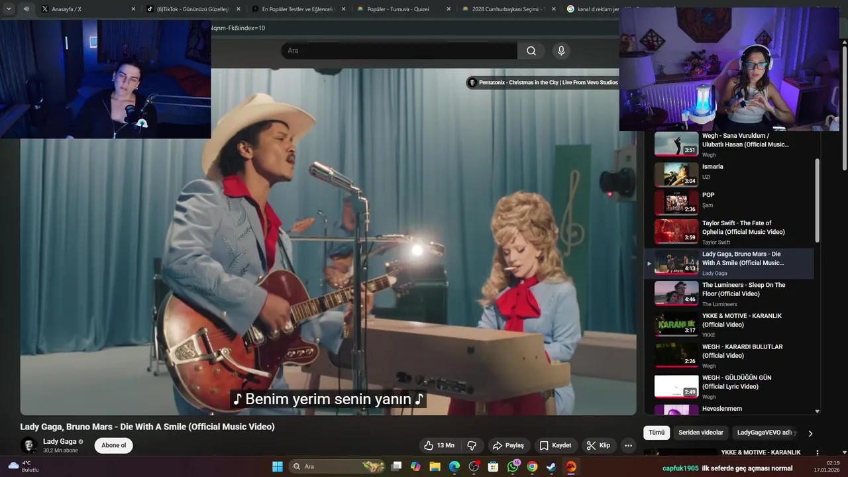Open File Explorer on the taskbar
Screen dimensions: 848x477
tap(435, 466)
